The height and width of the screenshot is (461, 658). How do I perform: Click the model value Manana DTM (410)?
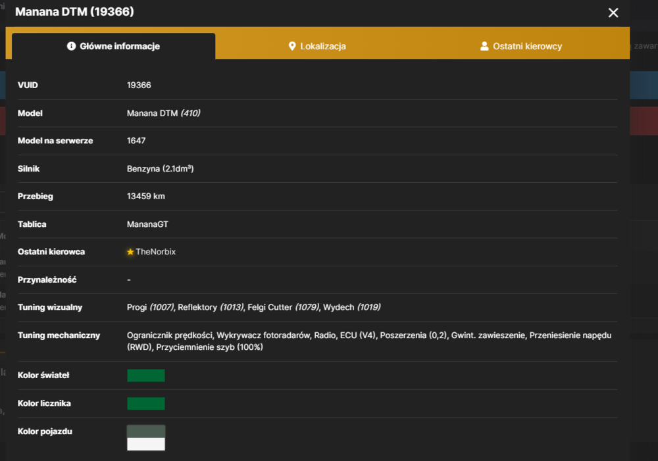(164, 113)
